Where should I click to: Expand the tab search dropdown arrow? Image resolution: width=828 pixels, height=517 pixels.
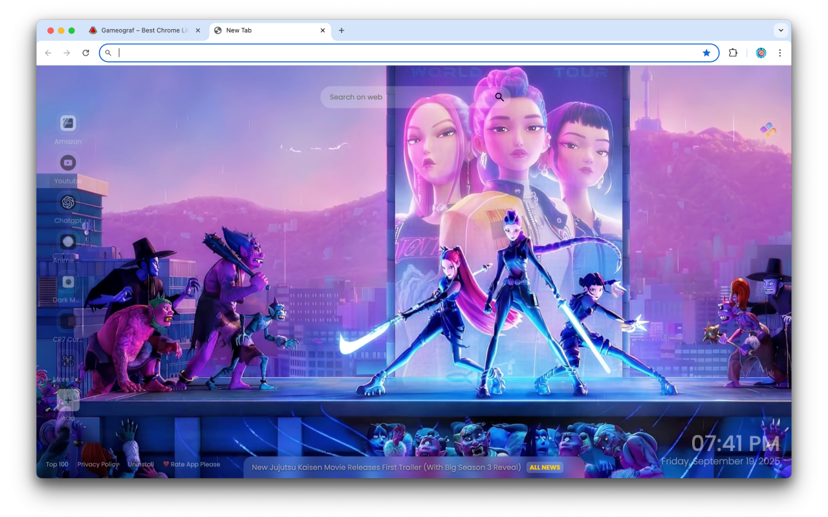point(781,30)
